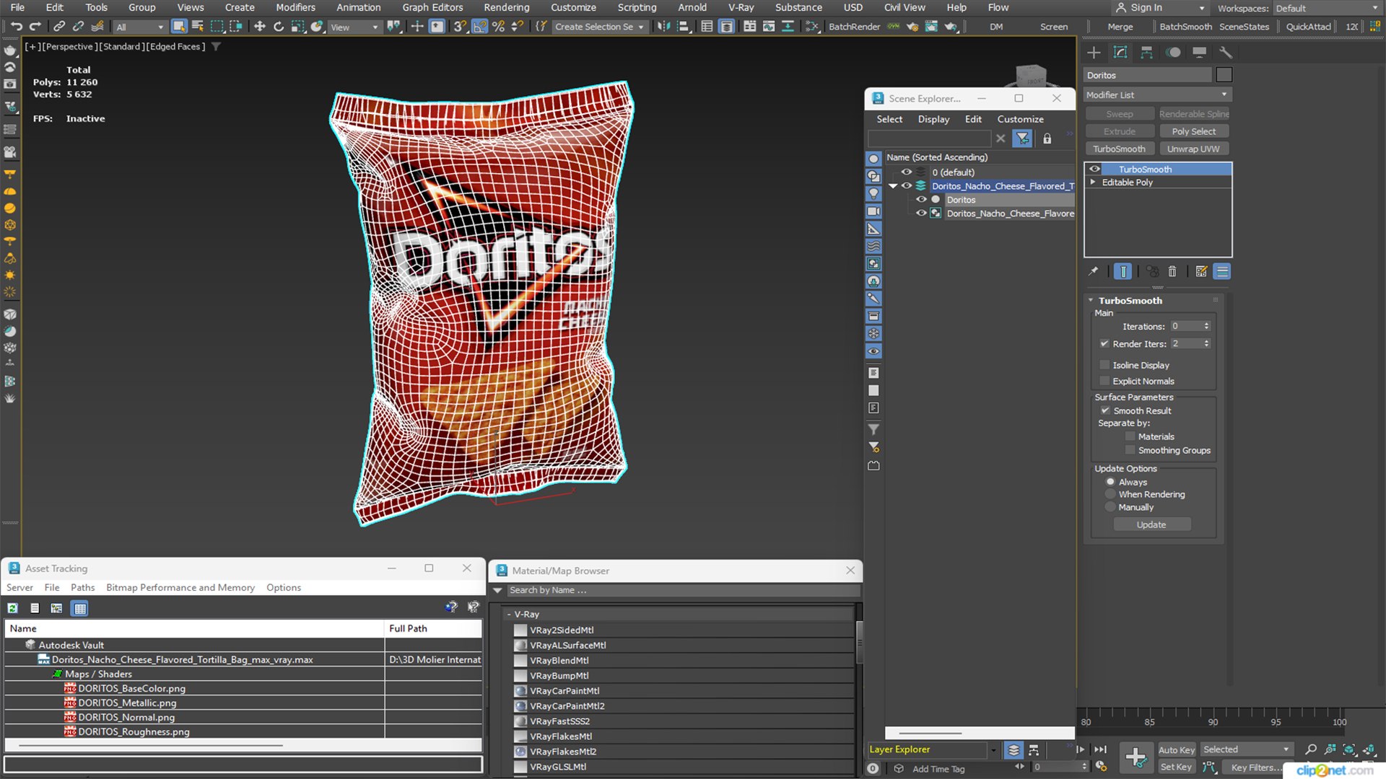Image resolution: width=1386 pixels, height=779 pixels.
Task: Open the Create tab plus icon in command panel
Action: pos(1094,52)
